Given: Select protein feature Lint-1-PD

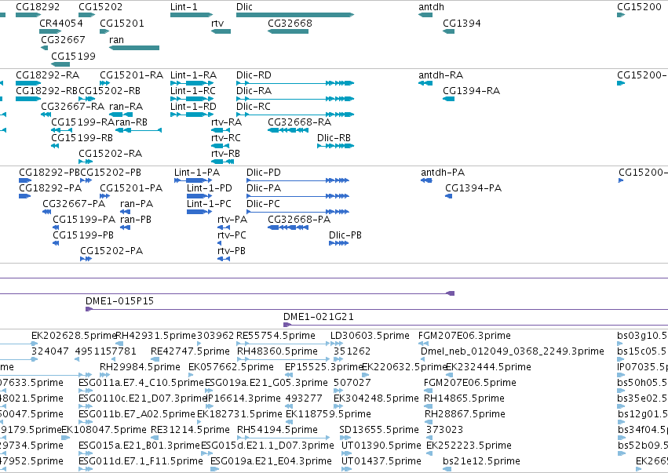Looking at the screenshot, I should click(199, 196).
